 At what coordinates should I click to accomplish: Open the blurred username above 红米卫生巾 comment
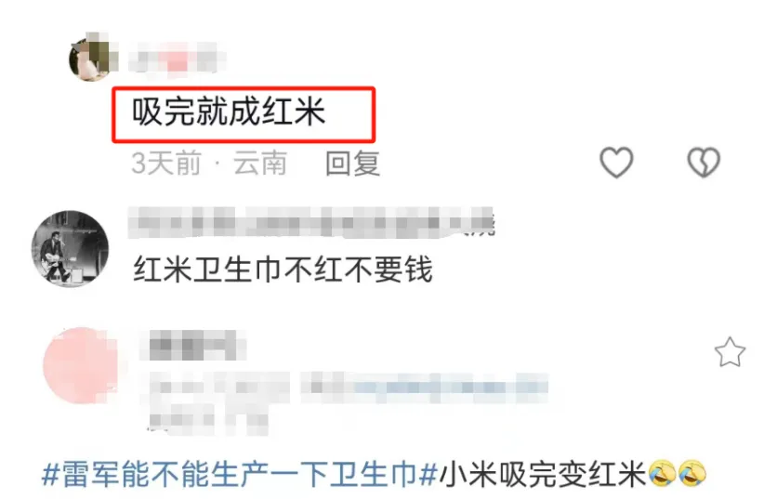click(x=312, y=223)
